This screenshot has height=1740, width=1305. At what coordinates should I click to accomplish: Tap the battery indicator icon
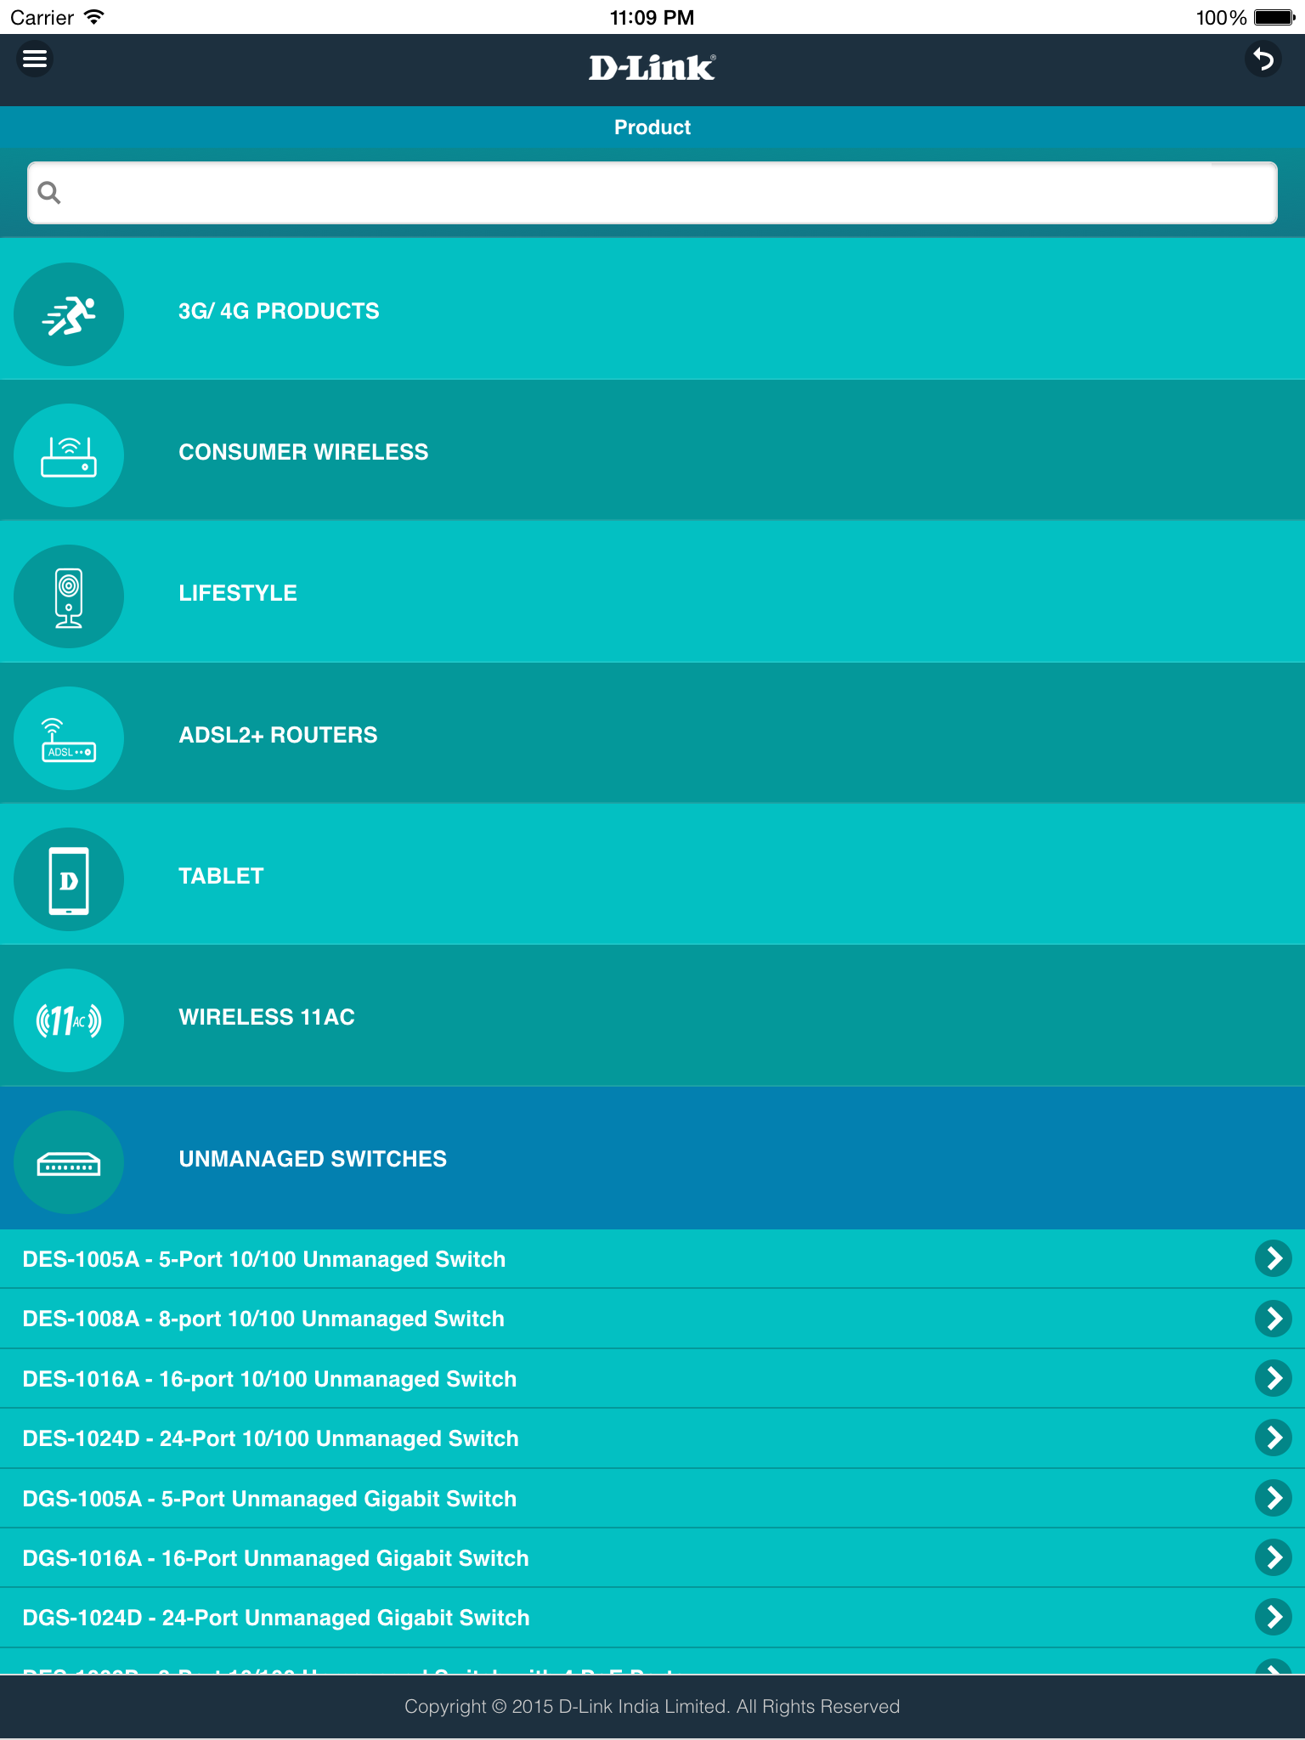[x=1274, y=17]
